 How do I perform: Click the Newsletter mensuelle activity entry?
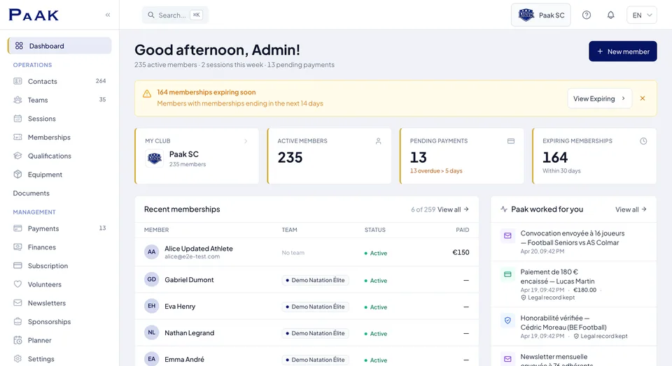click(x=573, y=358)
